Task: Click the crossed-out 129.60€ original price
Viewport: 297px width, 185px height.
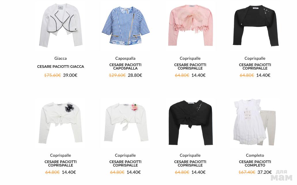Action: click(x=117, y=75)
